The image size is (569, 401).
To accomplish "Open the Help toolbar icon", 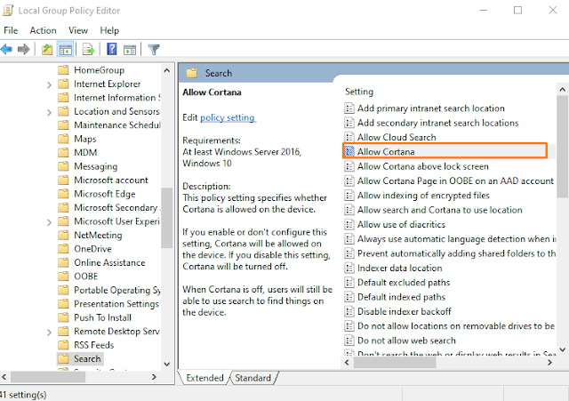I will pos(112,49).
